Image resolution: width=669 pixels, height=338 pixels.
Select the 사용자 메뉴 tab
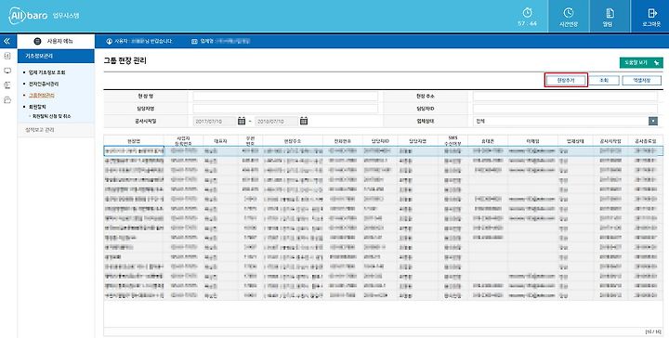point(56,42)
